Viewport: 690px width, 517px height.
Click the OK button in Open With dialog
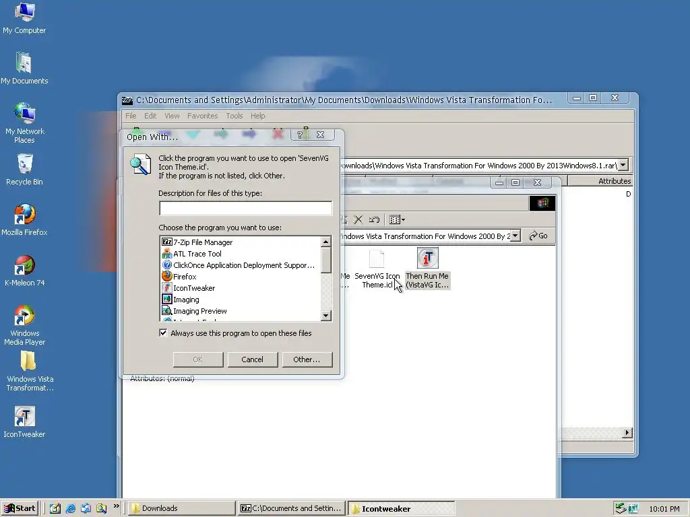pos(198,359)
